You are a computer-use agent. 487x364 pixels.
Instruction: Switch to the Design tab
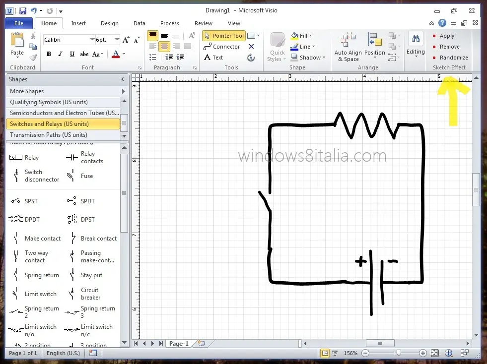(x=110, y=23)
